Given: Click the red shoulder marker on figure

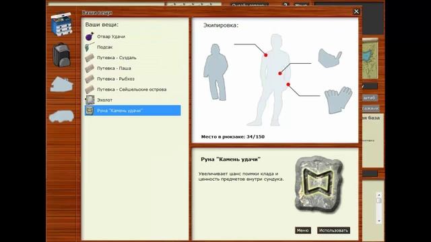Looking at the screenshot, I should (x=266, y=55).
